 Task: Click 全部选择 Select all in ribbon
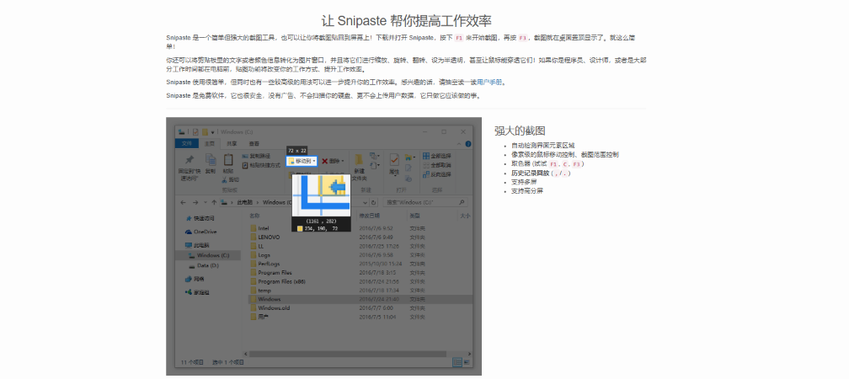(437, 157)
